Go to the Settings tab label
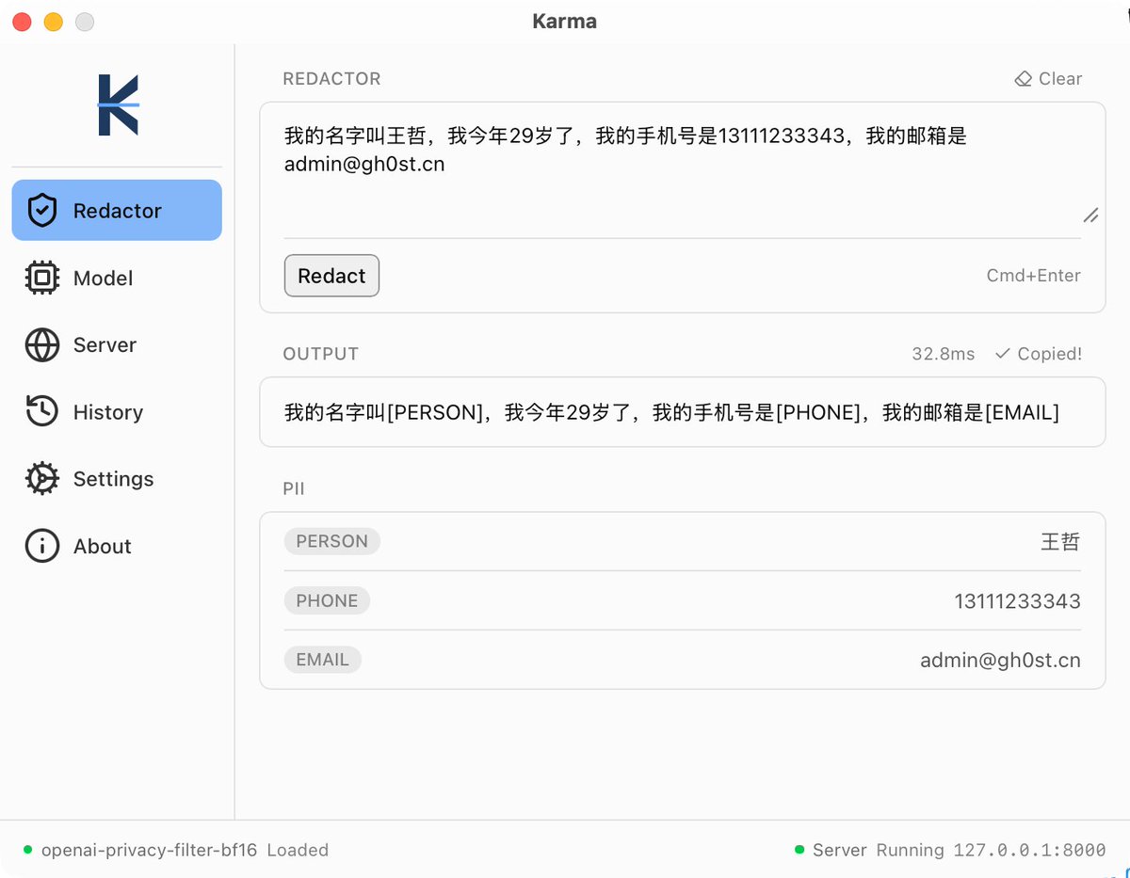1130x878 pixels. (x=113, y=479)
